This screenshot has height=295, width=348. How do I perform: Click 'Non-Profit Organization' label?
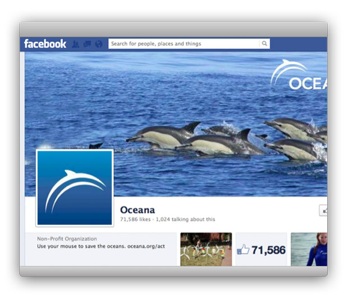point(67,239)
